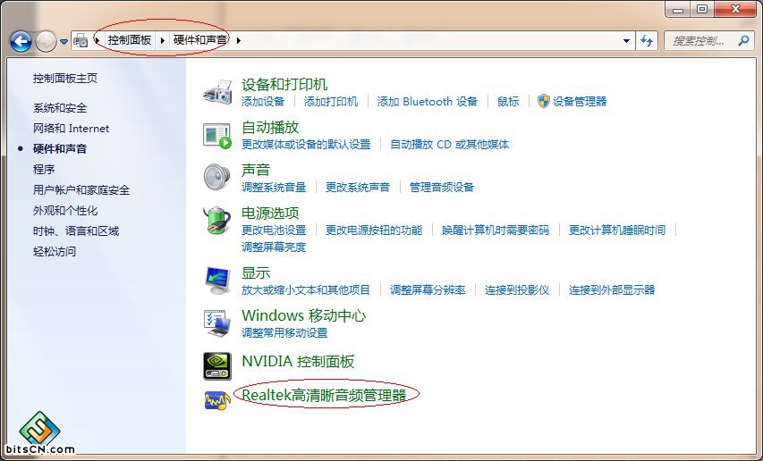Click 连接到外部显示器 link

click(x=612, y=290)
